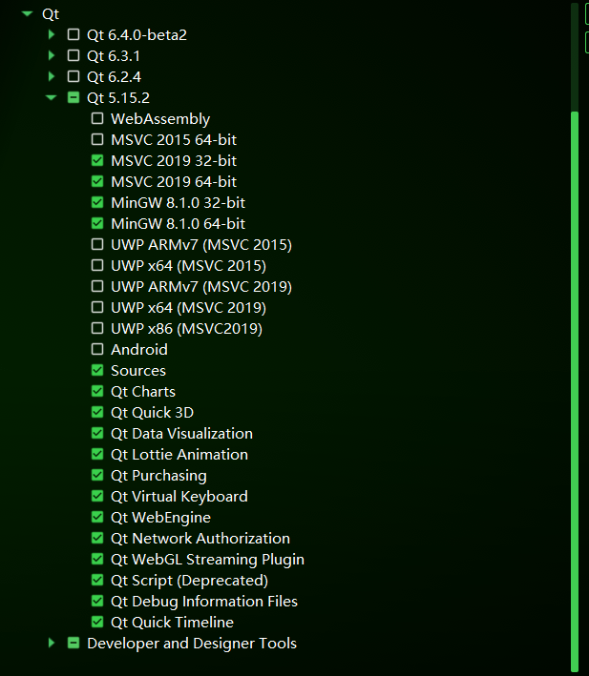Viewport: 589px width, 676px height.
Task: Enable the Android component checkbox
Action: coord(97,349)
